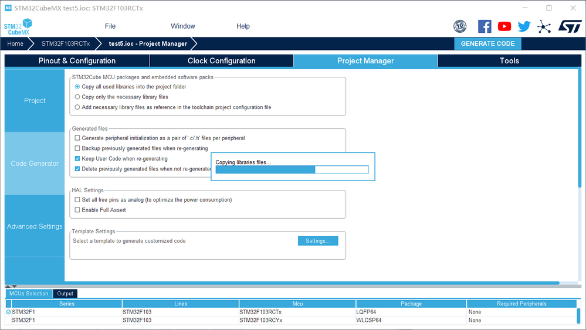
Task: Select Copy only the necessary library files
Action: (77, 97)
